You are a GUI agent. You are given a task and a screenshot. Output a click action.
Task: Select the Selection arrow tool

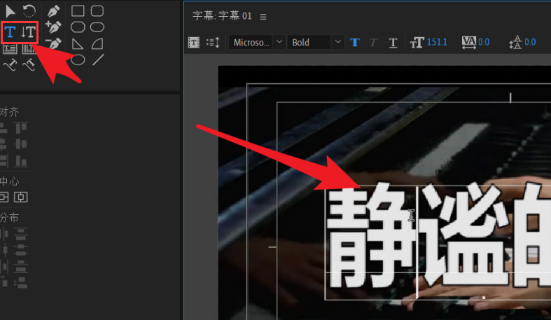(x=11, y=11)
